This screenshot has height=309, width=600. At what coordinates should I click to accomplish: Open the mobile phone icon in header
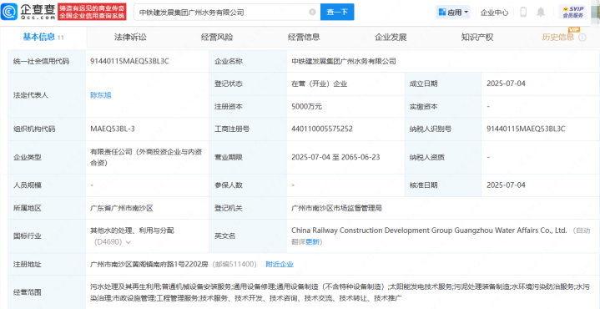tap(523, 13)
